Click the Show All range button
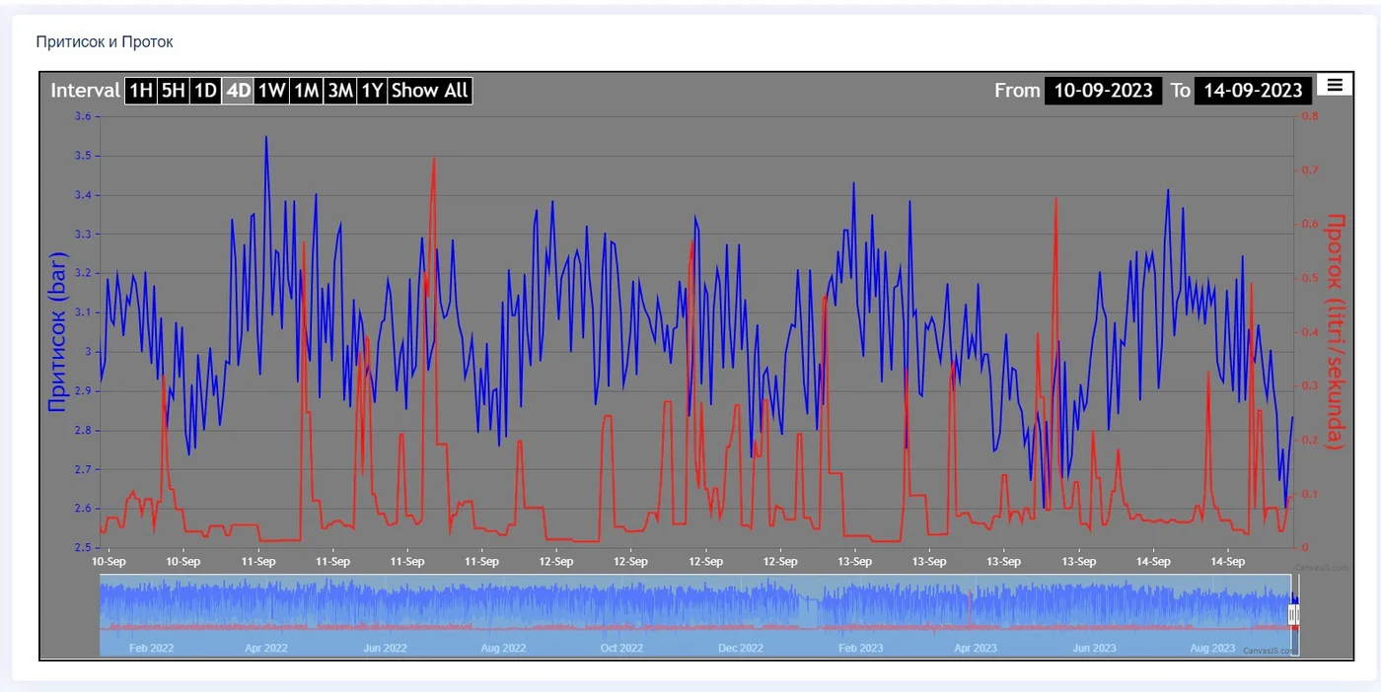The width and height of the screenshot is (1381, 692). 430,91
